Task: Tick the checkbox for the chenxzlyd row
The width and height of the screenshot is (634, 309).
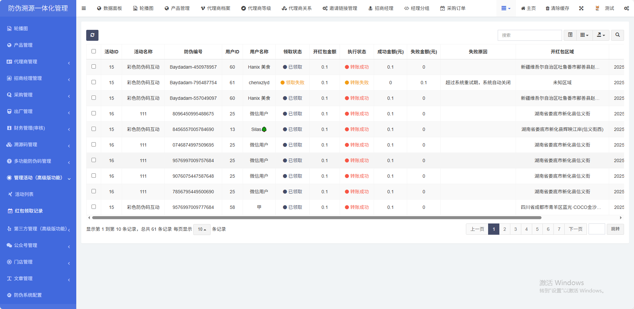Action: pyautogui.click(x=94, y=82)
